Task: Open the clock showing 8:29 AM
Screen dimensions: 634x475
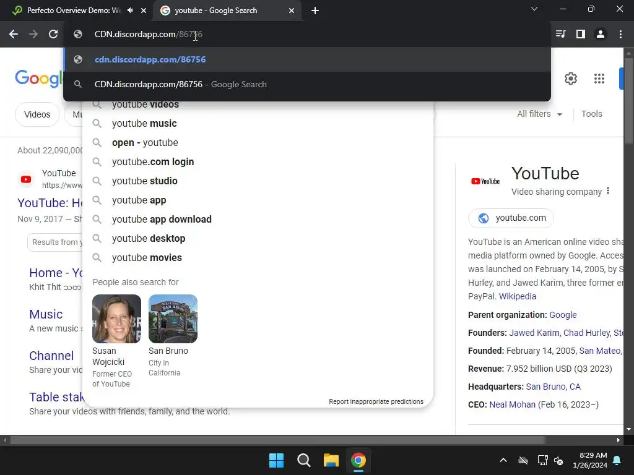Action: tap(590, 460)
